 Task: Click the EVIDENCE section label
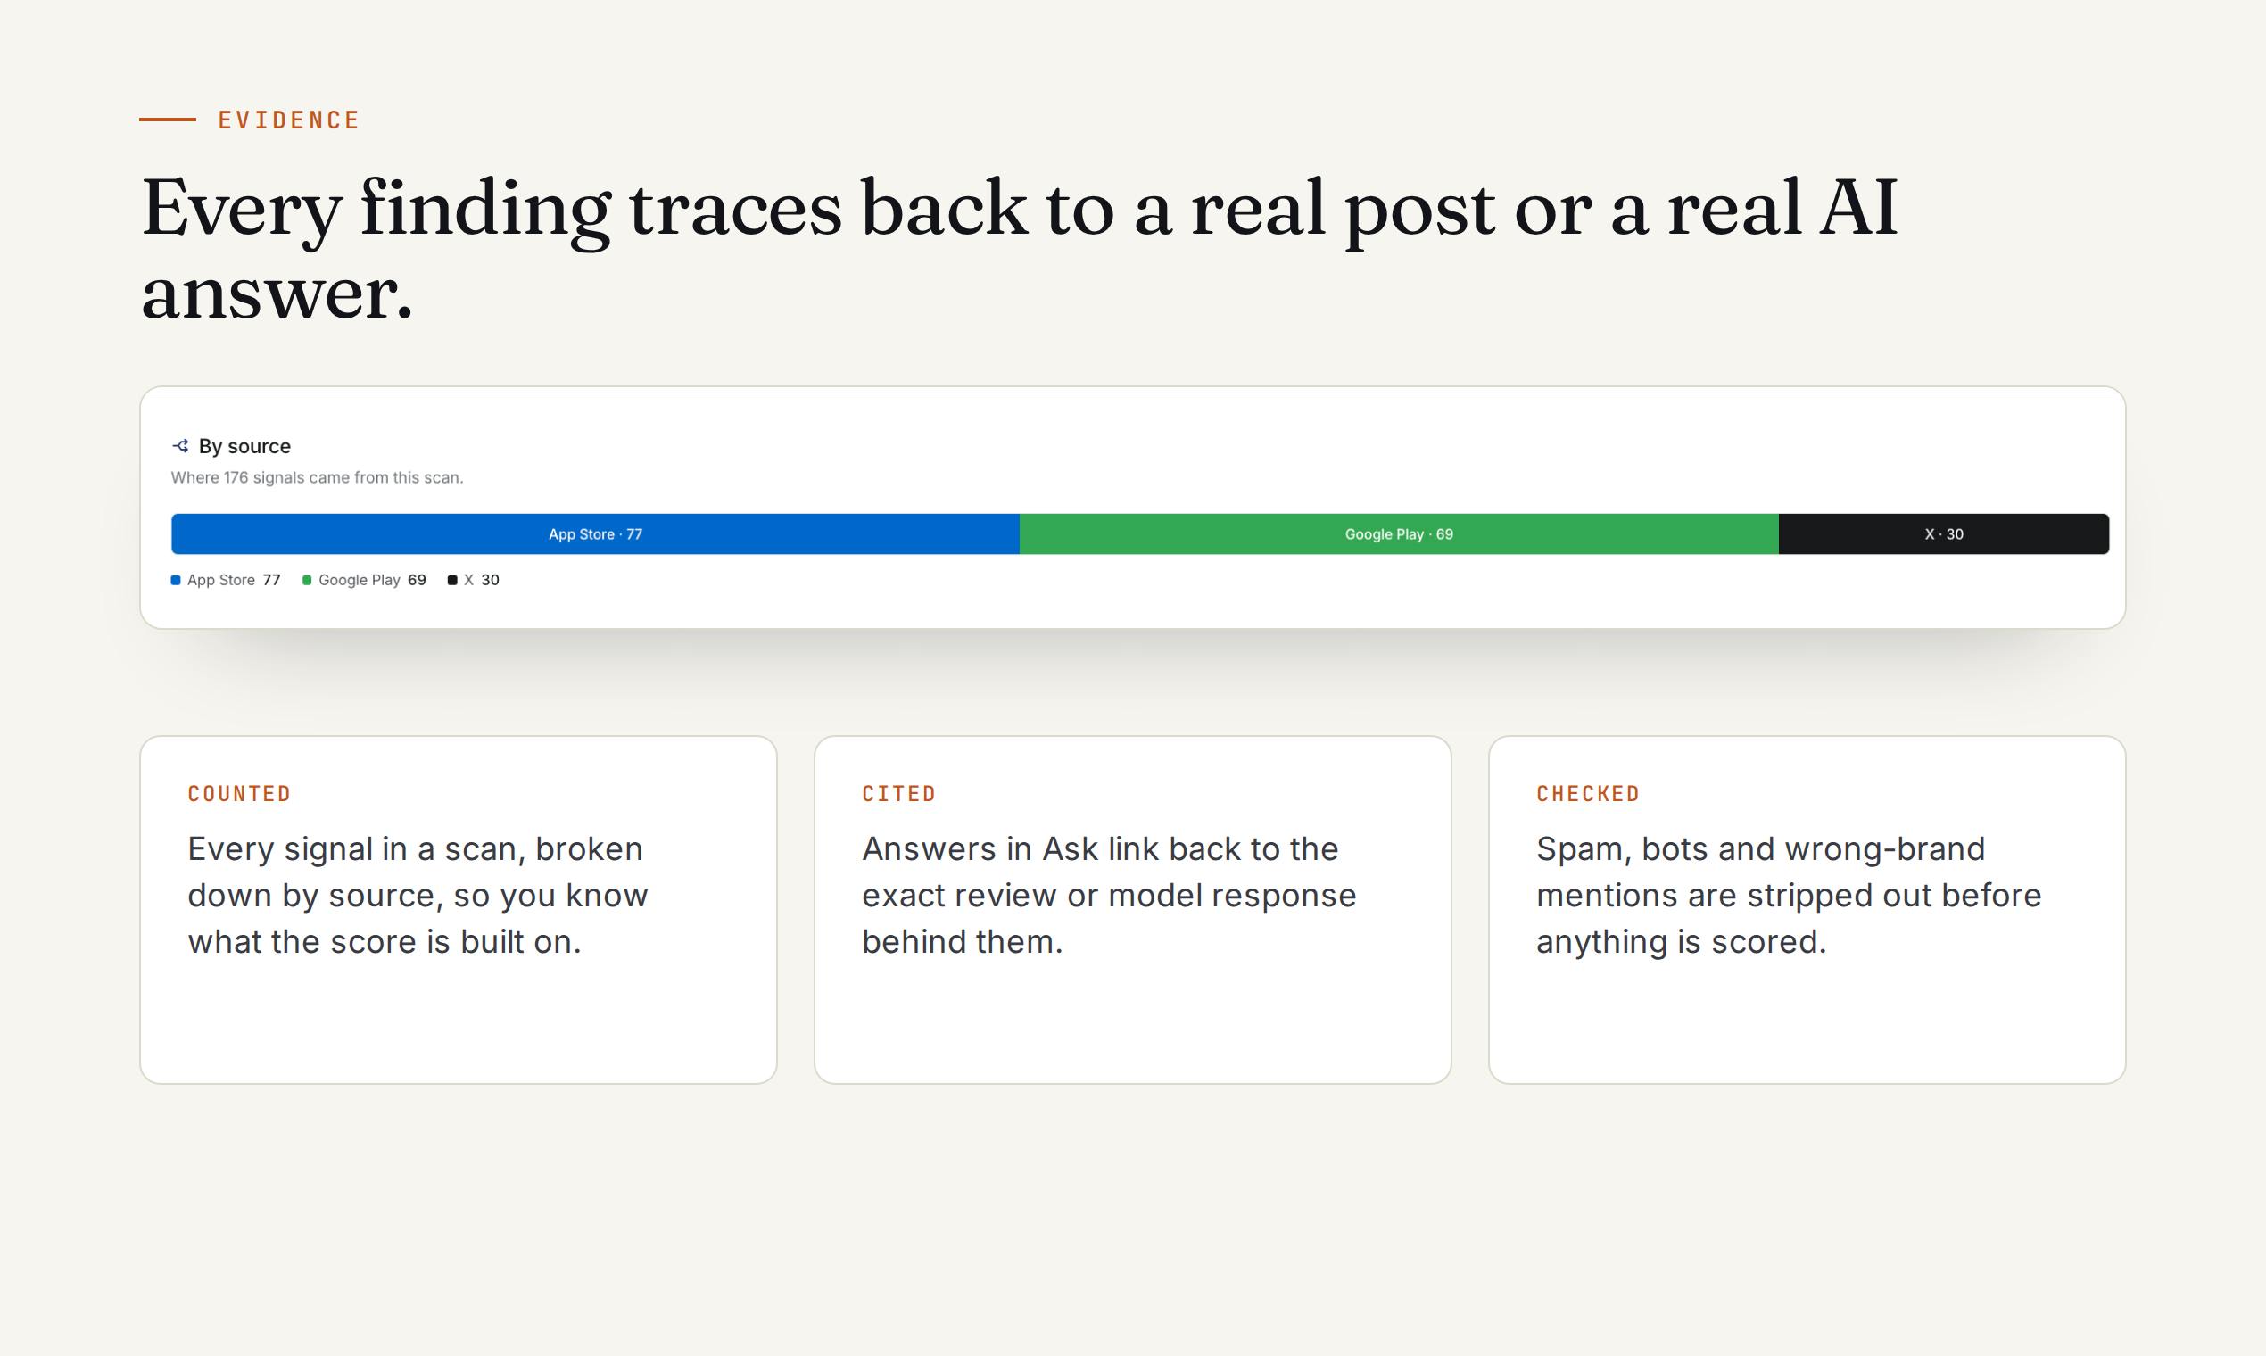point(289,120)
